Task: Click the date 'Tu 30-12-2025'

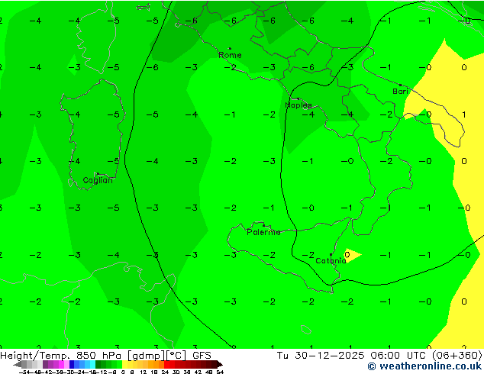Action: (321, 356)
